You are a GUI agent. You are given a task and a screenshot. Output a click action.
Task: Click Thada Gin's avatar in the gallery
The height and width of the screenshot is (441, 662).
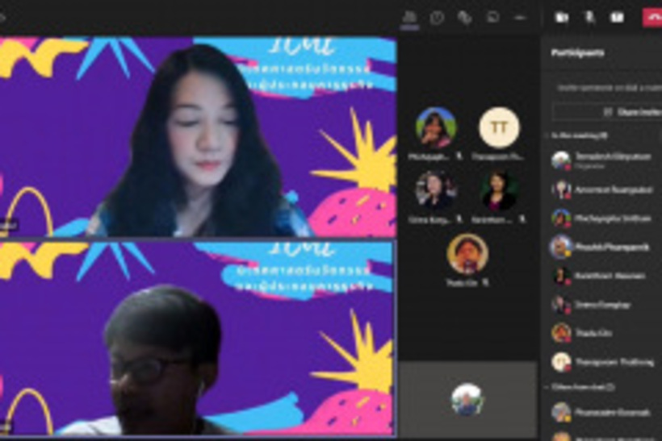[467, 254]
